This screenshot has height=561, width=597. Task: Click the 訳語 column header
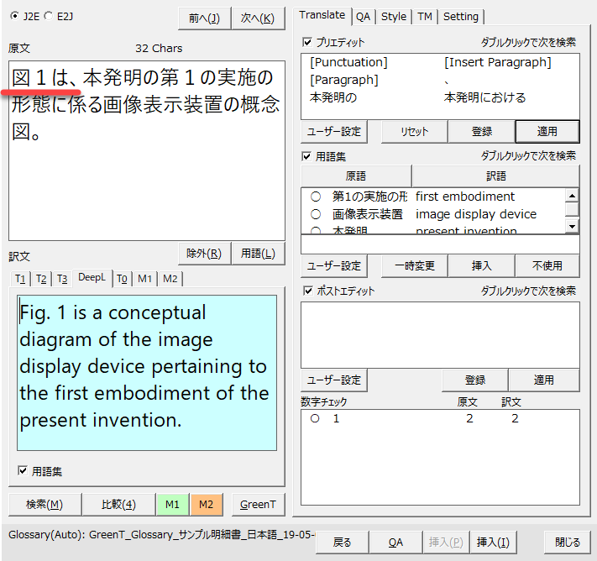[495, 176]
